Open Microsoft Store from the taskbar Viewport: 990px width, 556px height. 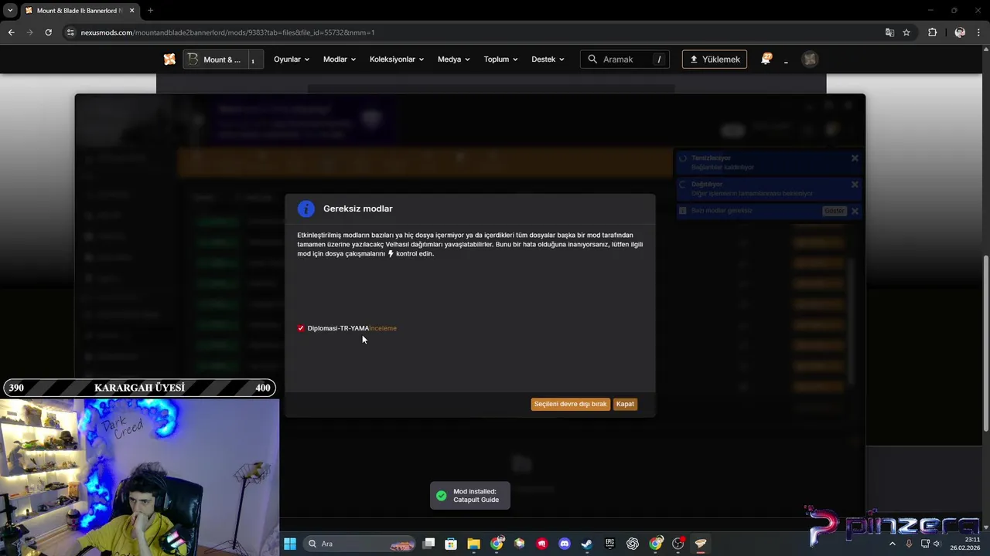pyautogui.click(x=451, y=544)
